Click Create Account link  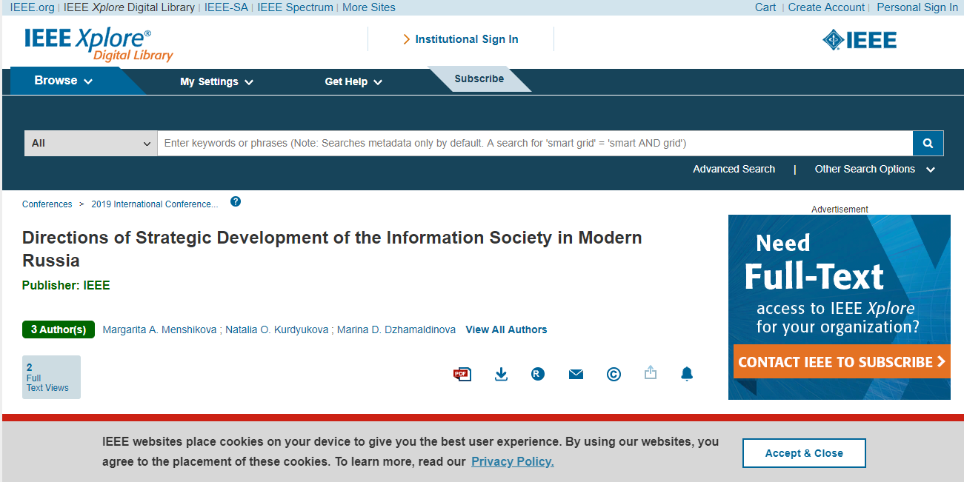826,7
